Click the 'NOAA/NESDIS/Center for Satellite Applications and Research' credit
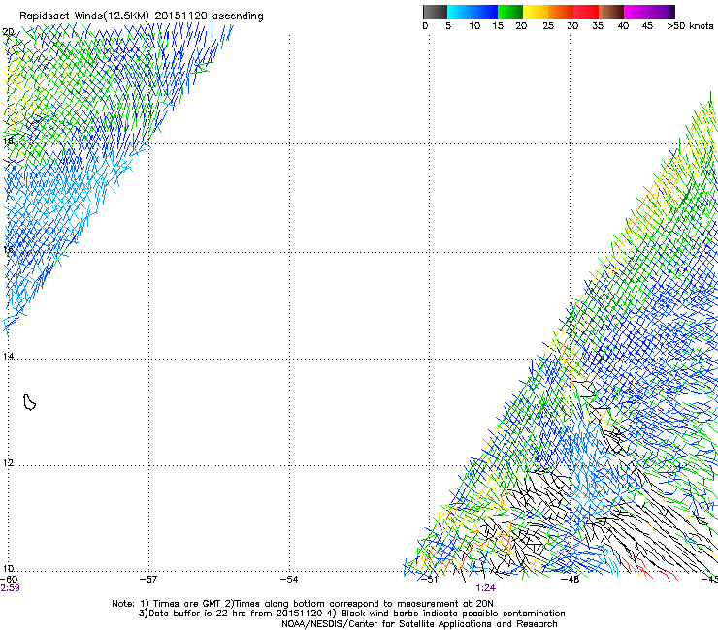718x630 pixels. coord(419,624)
